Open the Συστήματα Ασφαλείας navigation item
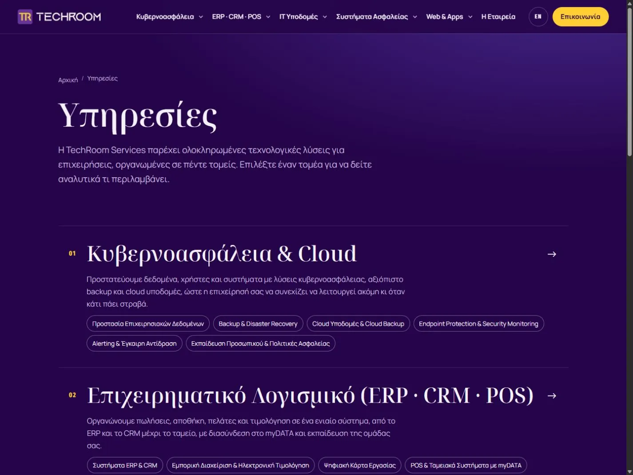633x475 pixels. pos(372,17)
